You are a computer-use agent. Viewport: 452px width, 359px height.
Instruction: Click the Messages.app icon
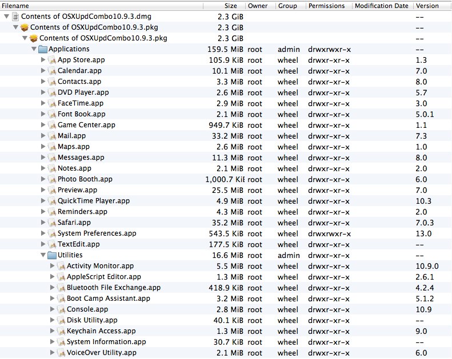[52, 158]
